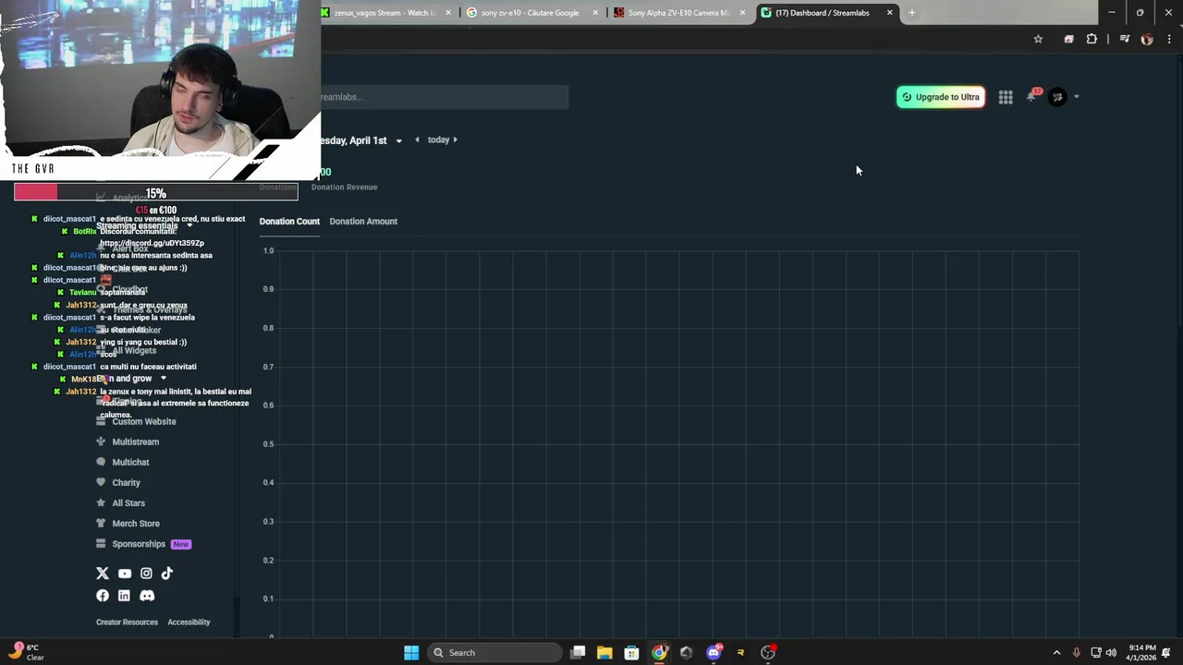
Task: Click the streamer webcam overlay
Action: point(160,91)
